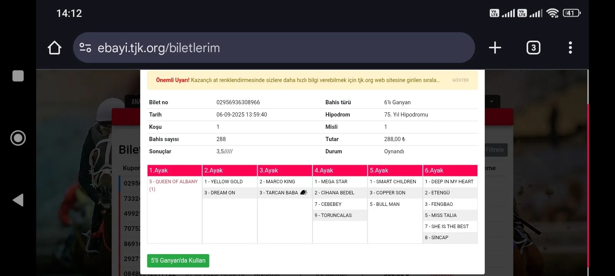Click the Filtrele button behind the dialog
The height and width of the screenshot is (276, 615).
pos(495,150)
